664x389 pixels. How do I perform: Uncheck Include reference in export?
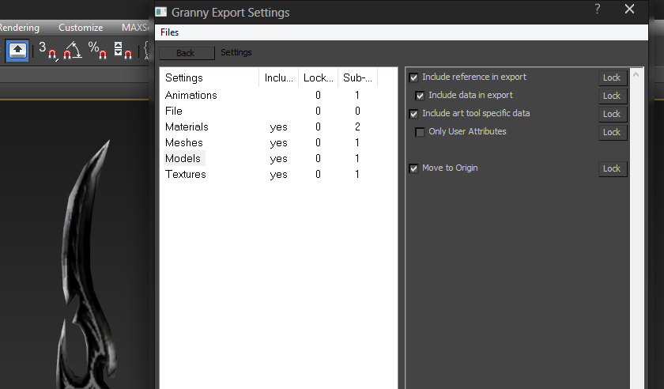[413, 77]
